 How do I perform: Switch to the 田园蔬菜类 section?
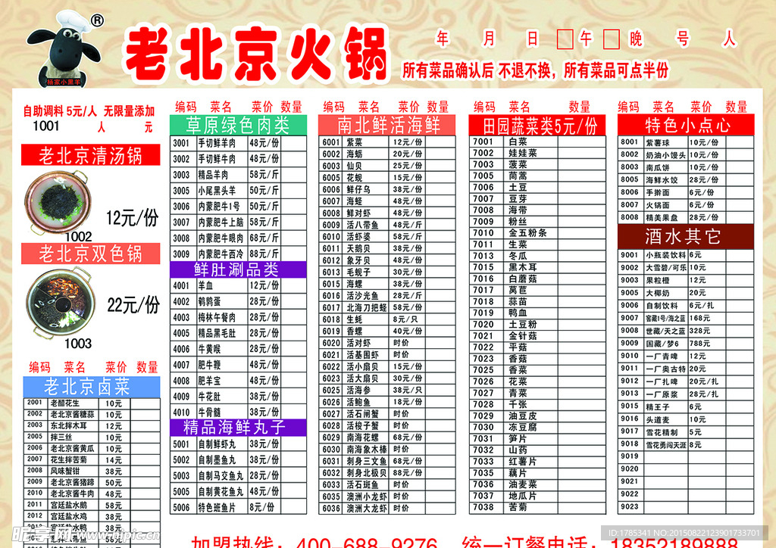pos(537,126)
